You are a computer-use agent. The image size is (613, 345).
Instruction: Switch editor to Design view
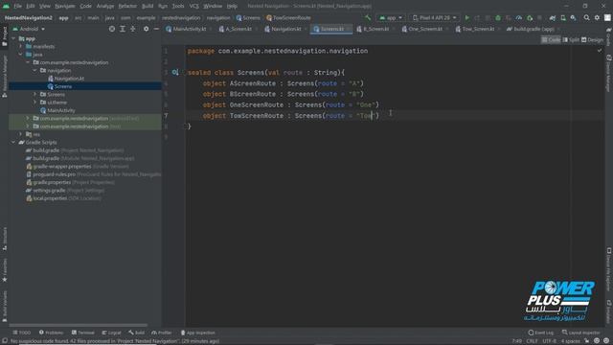[592, 40]
